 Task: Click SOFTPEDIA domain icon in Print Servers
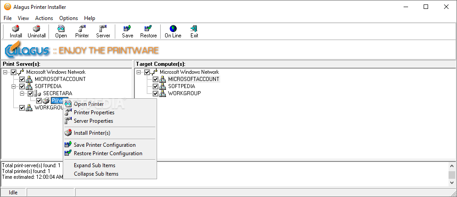click(29, 86)
